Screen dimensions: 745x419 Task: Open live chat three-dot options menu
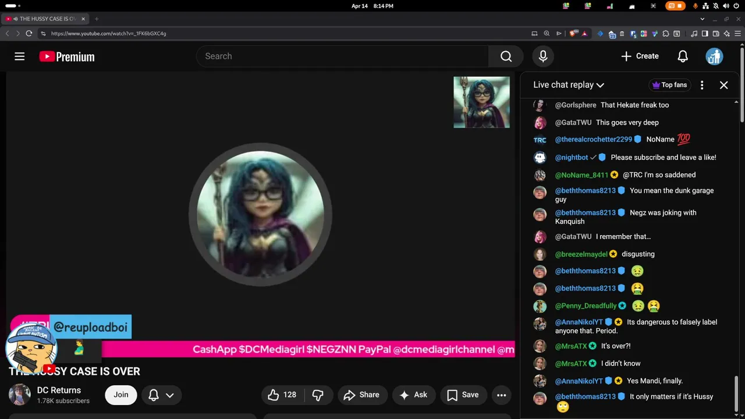(x=702, y=85)
